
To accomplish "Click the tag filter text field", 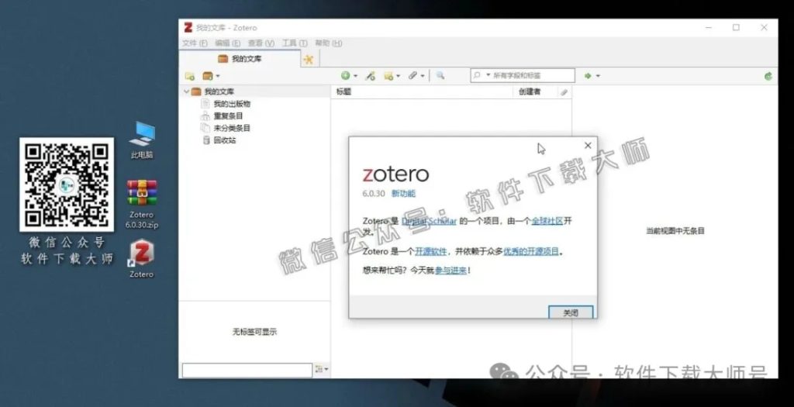I will click(247, 370).
